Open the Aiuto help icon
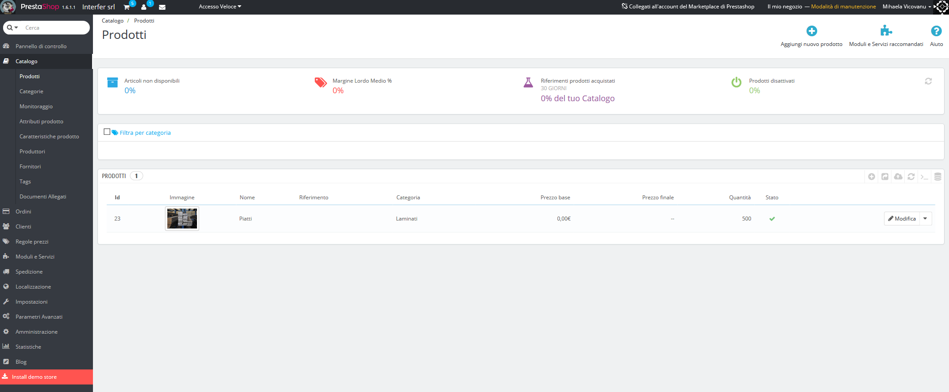The image size is (949, 392). 936,31
